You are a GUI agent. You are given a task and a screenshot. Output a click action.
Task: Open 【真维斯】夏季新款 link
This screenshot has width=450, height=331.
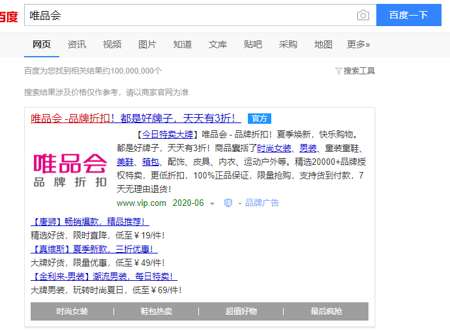[x=94, y=249]
